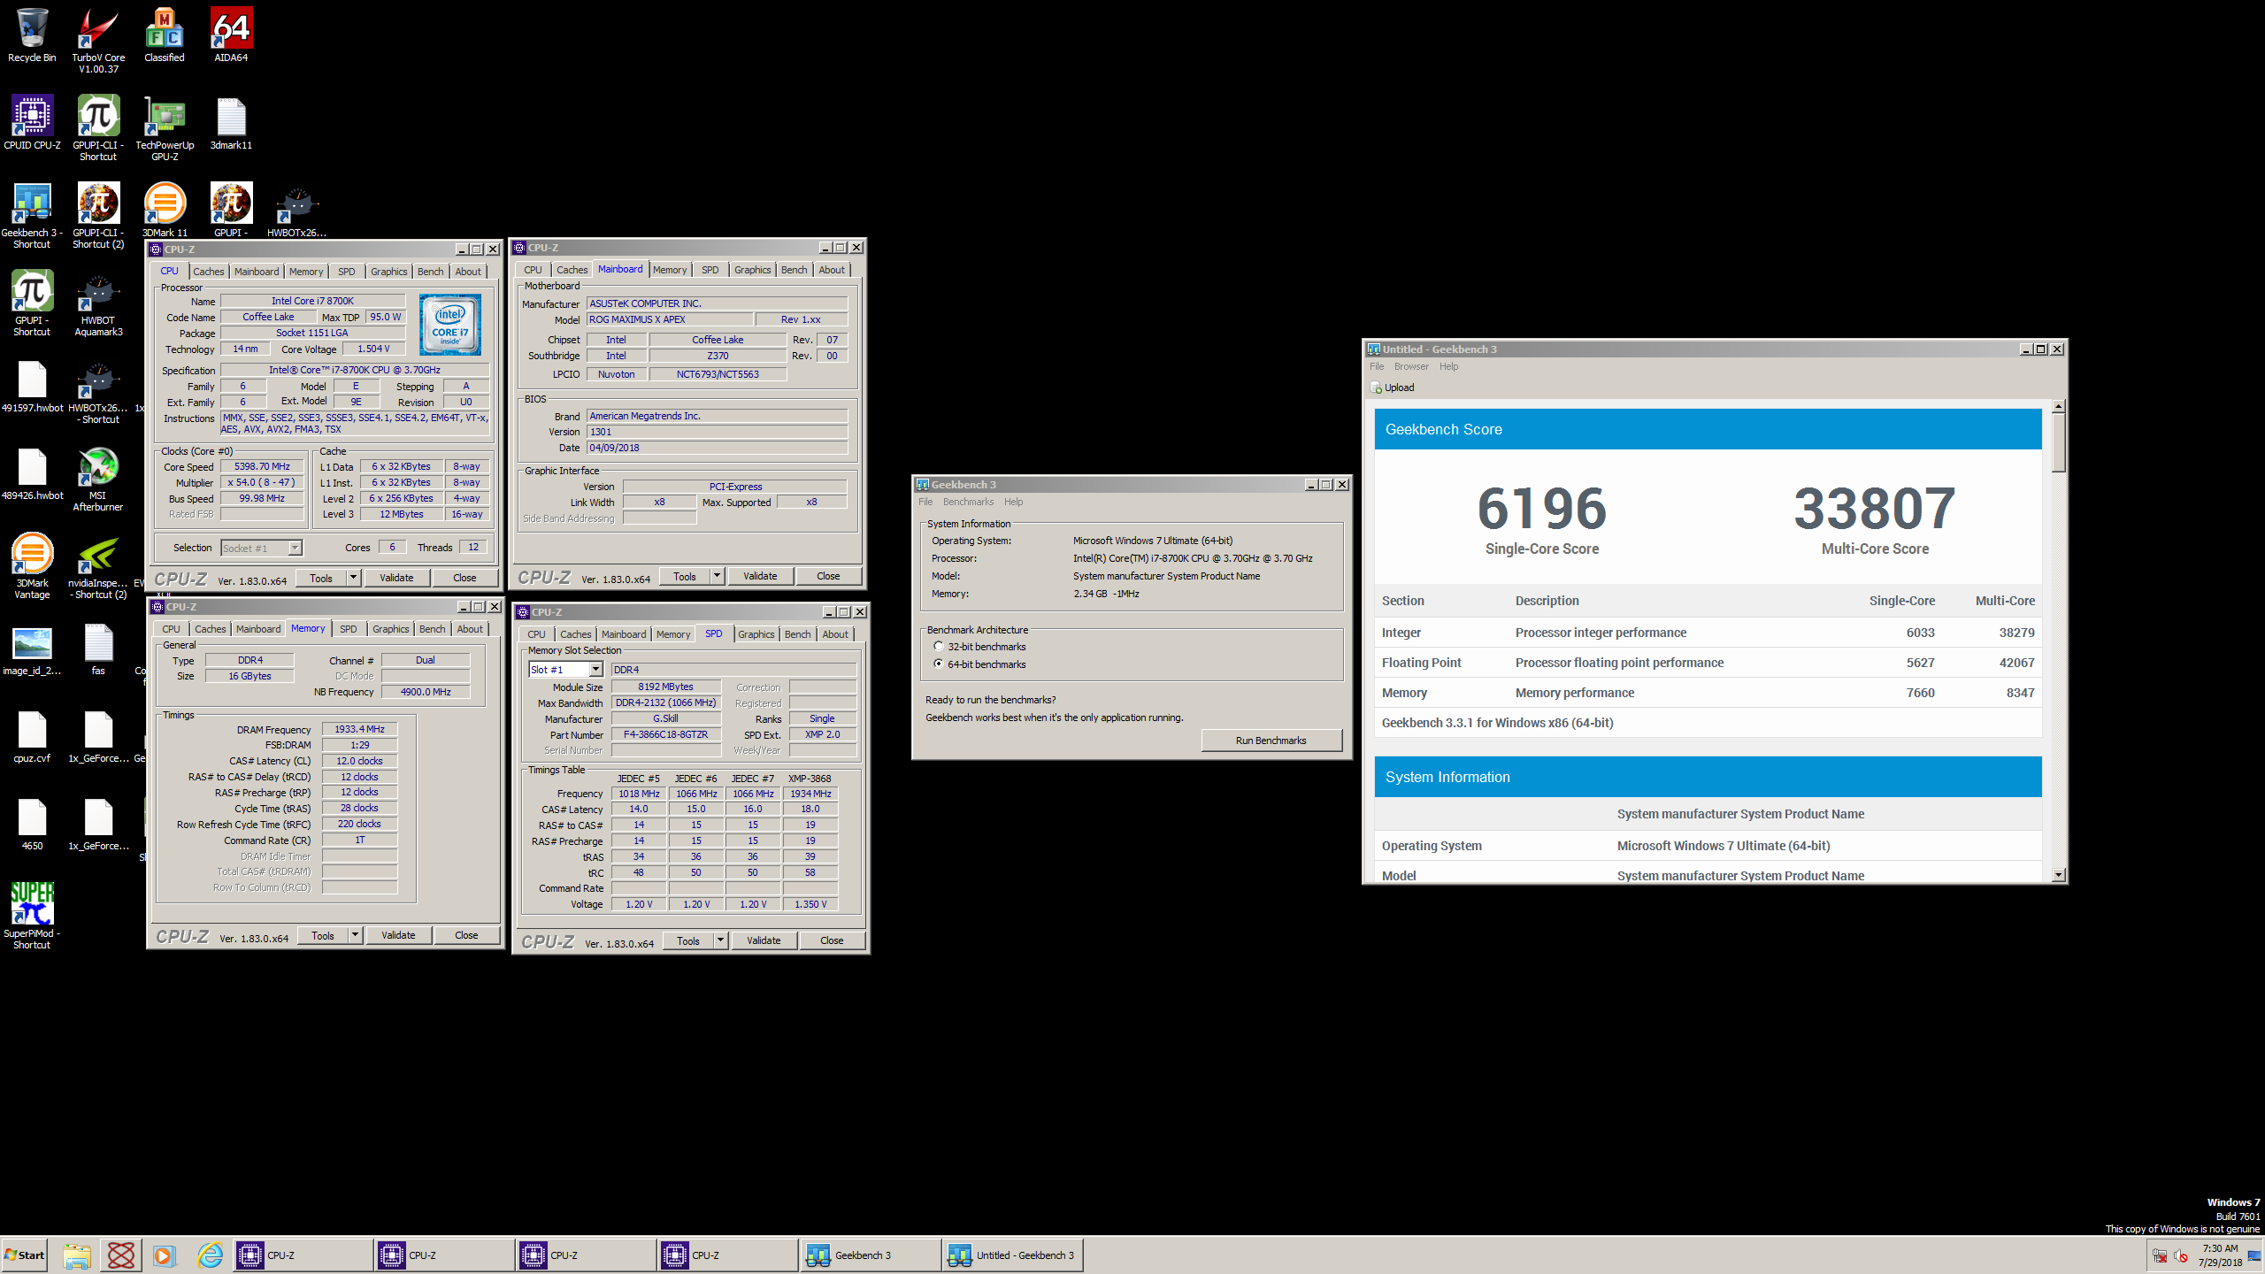Open Geekbench 3 desktop shortcut

point(32,216)
